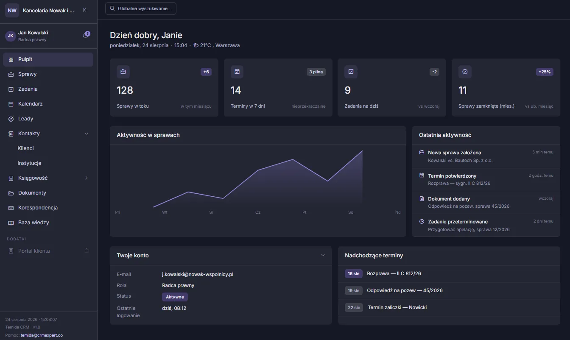
Task: Click the temida@crmexpert.co help email link
Action: pos(42,335)
